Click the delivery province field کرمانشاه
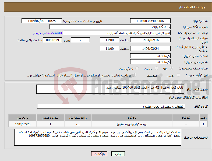 tap(150, 56)
